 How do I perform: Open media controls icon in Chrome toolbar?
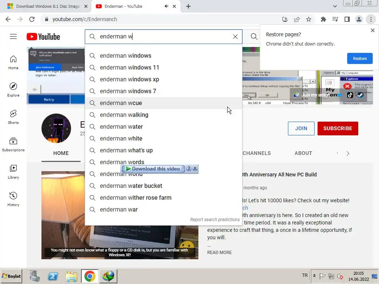point(335,19)
